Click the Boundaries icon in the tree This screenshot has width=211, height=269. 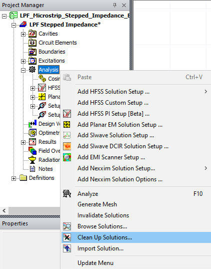tap(32, 52)
